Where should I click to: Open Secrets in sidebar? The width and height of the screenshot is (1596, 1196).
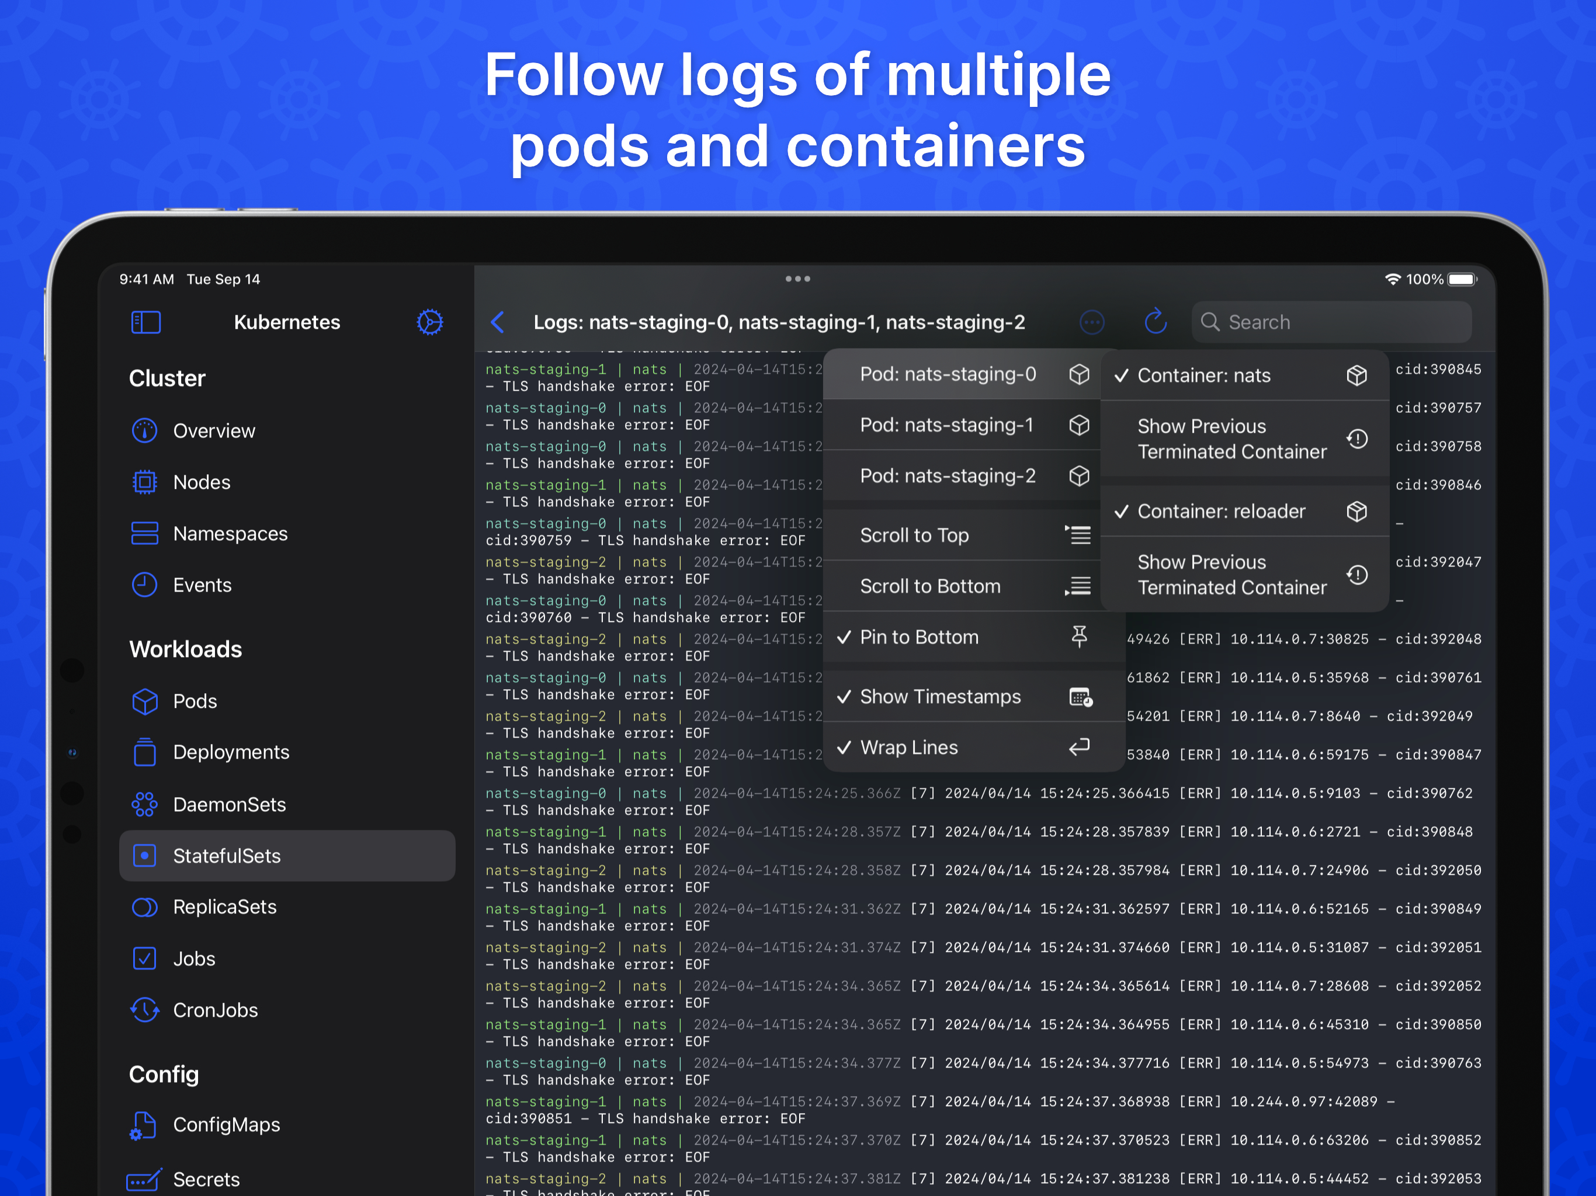[x=287, y=1180]
